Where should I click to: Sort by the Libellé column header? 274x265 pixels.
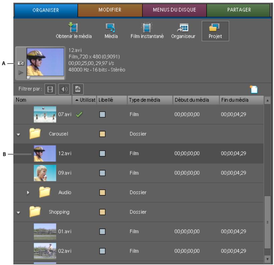pos(112,100)
